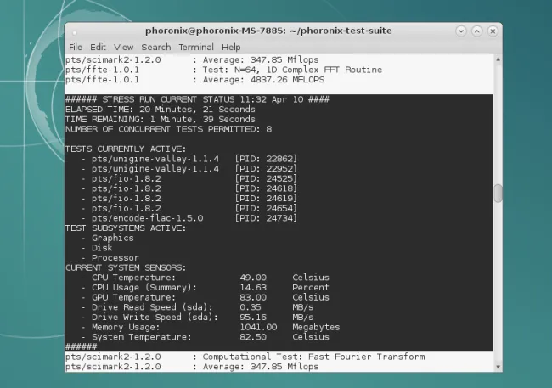The image size is (552, 388).
Task: Click fio row with PID 24619
Action: pyautogui.click(x=189, y=198)
